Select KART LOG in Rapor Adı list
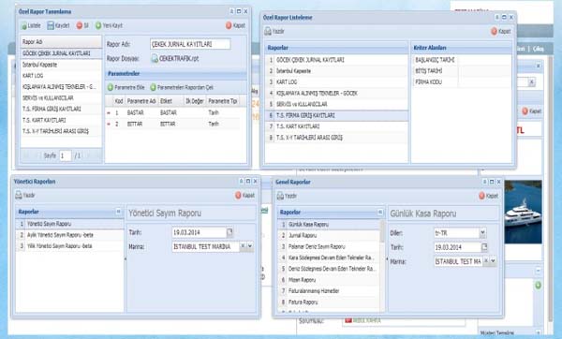The height and width of the screenshot is (339, 562). click(61, 76)
